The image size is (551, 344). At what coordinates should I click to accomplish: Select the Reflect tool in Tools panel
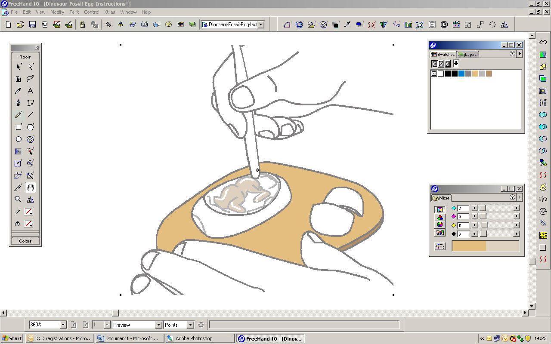(x=31, y=200)
